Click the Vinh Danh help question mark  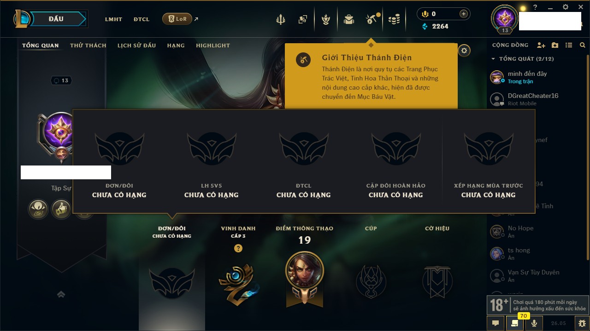coord(238,248)
